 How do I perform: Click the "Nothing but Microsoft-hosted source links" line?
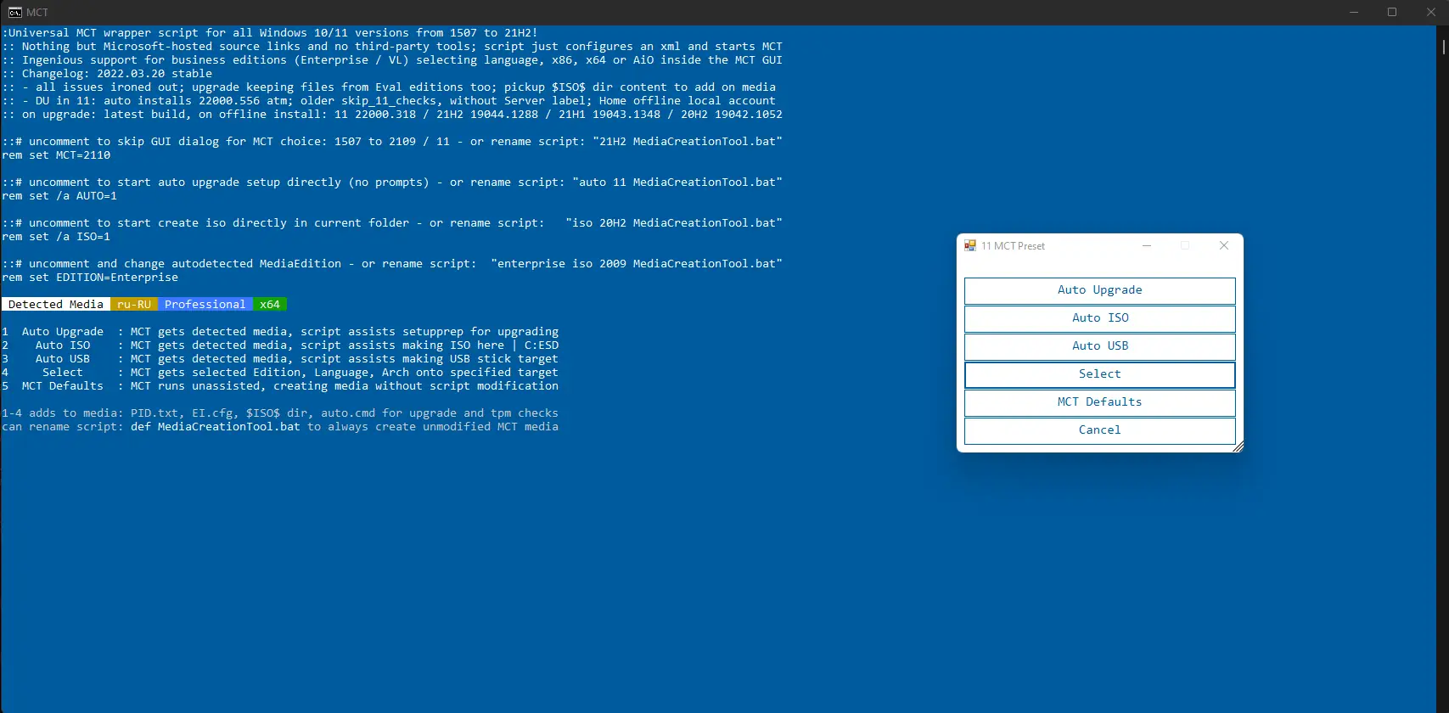(x=392, y=47)
